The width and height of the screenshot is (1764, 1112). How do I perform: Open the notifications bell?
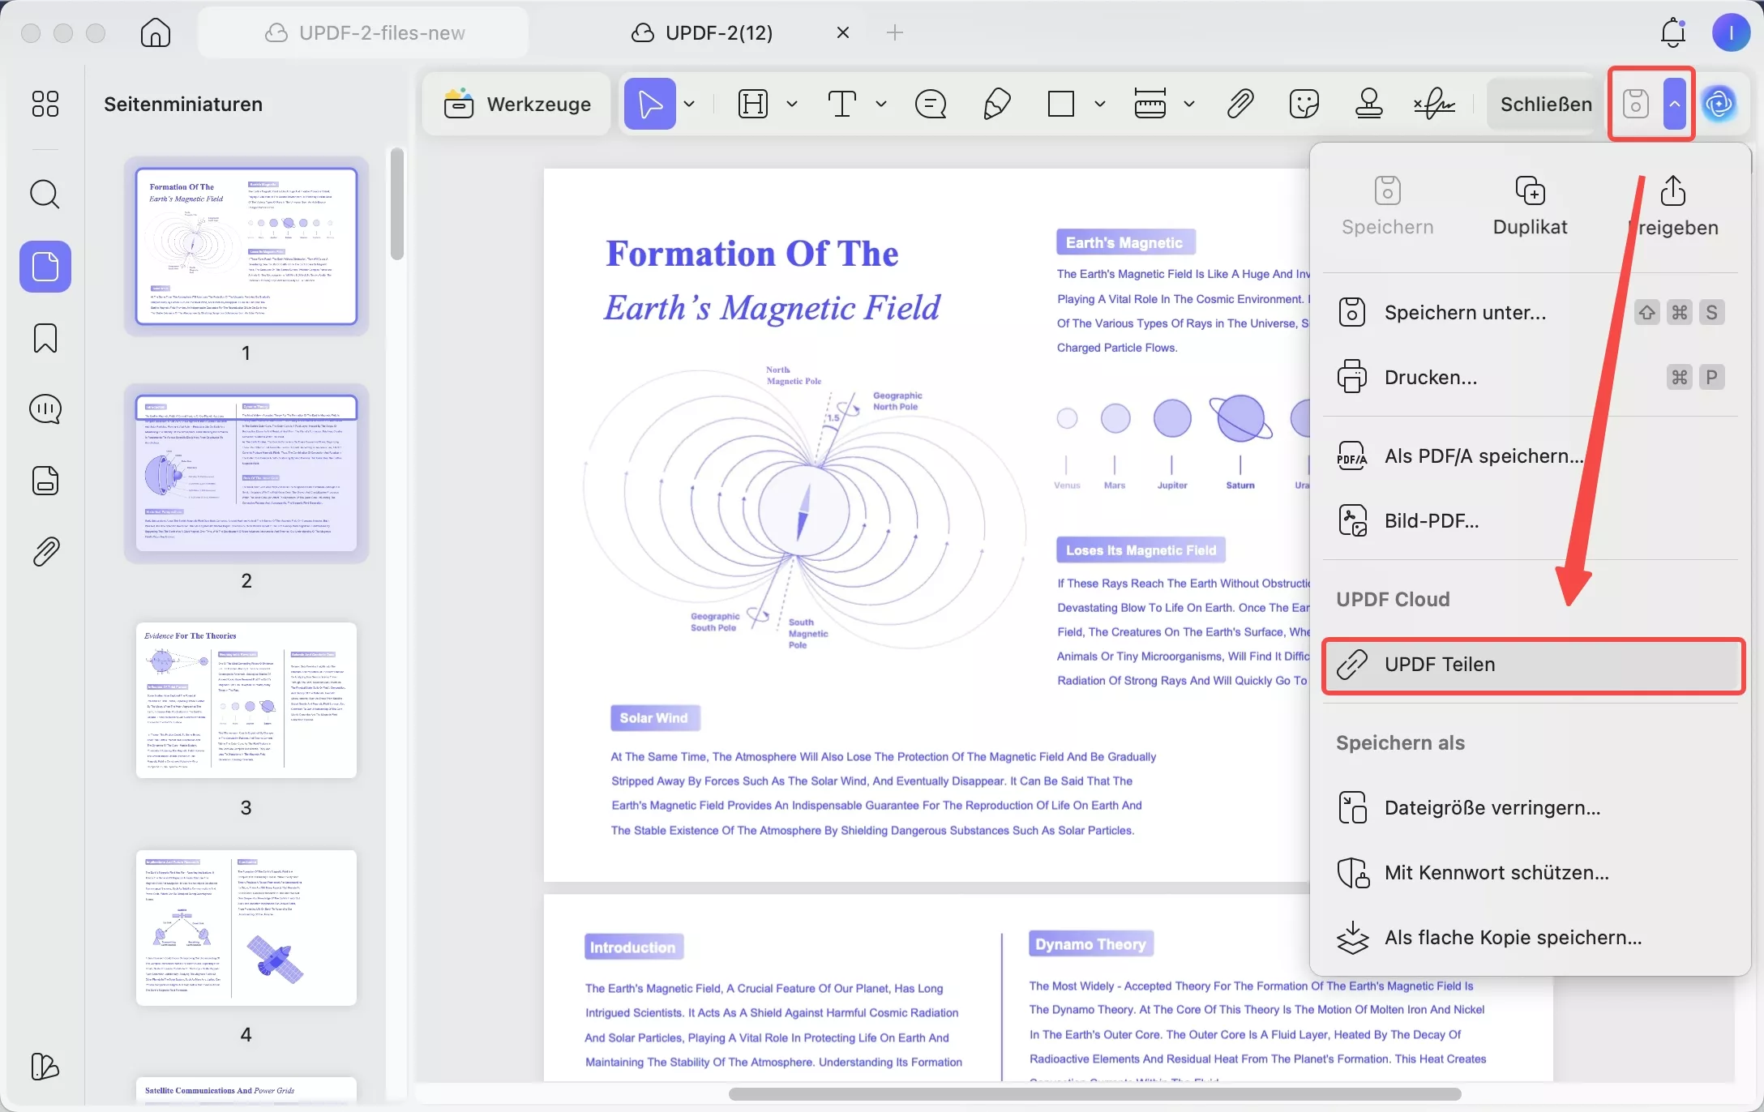pos(1673,32)
